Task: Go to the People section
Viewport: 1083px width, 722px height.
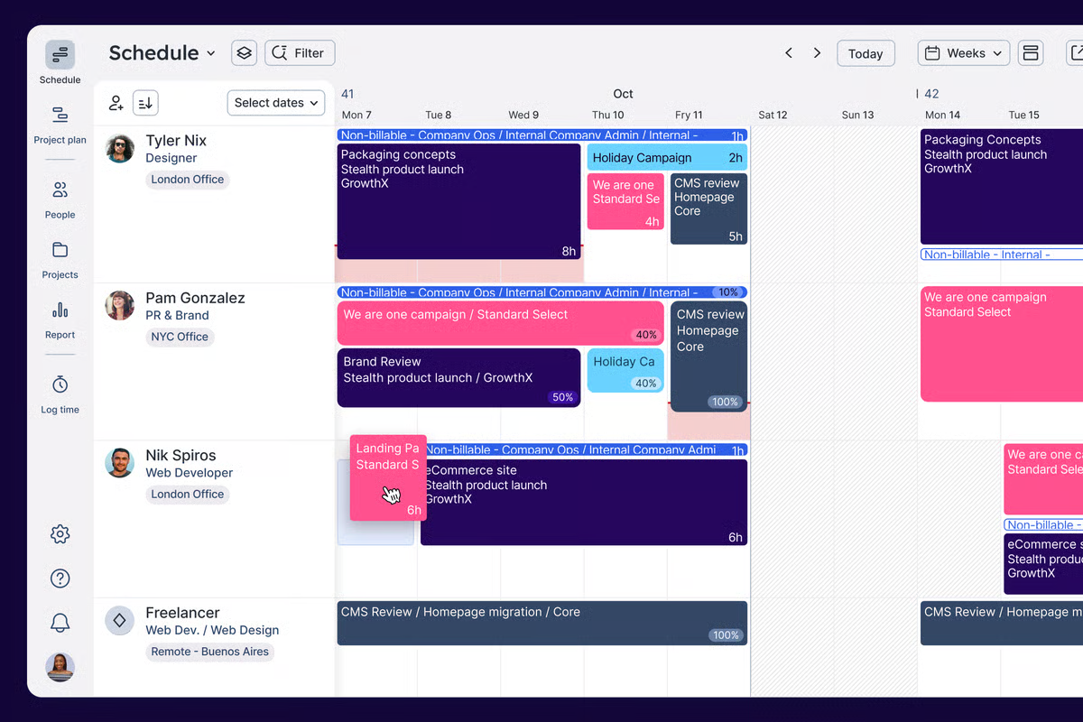Action: click(60, 190)
